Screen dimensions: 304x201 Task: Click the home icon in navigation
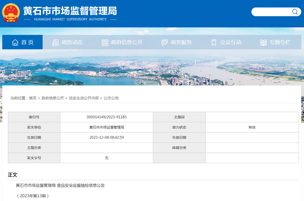15,43
